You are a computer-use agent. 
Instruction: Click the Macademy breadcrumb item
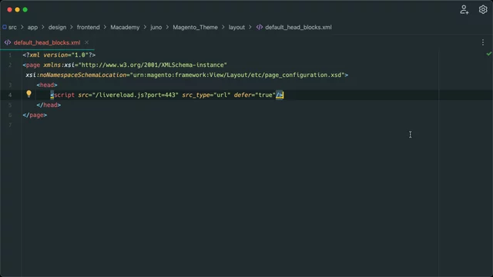[x=125, y=28]
